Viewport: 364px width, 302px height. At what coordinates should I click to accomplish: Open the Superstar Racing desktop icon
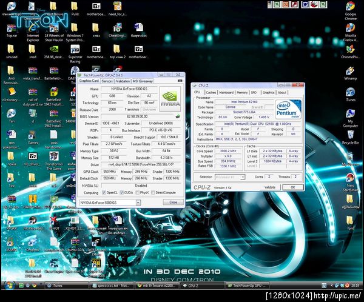pyautogui.click(x=75, y=53)
